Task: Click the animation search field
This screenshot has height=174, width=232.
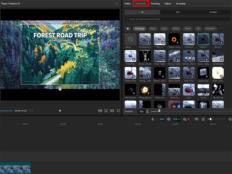Action: coord(178,19)
